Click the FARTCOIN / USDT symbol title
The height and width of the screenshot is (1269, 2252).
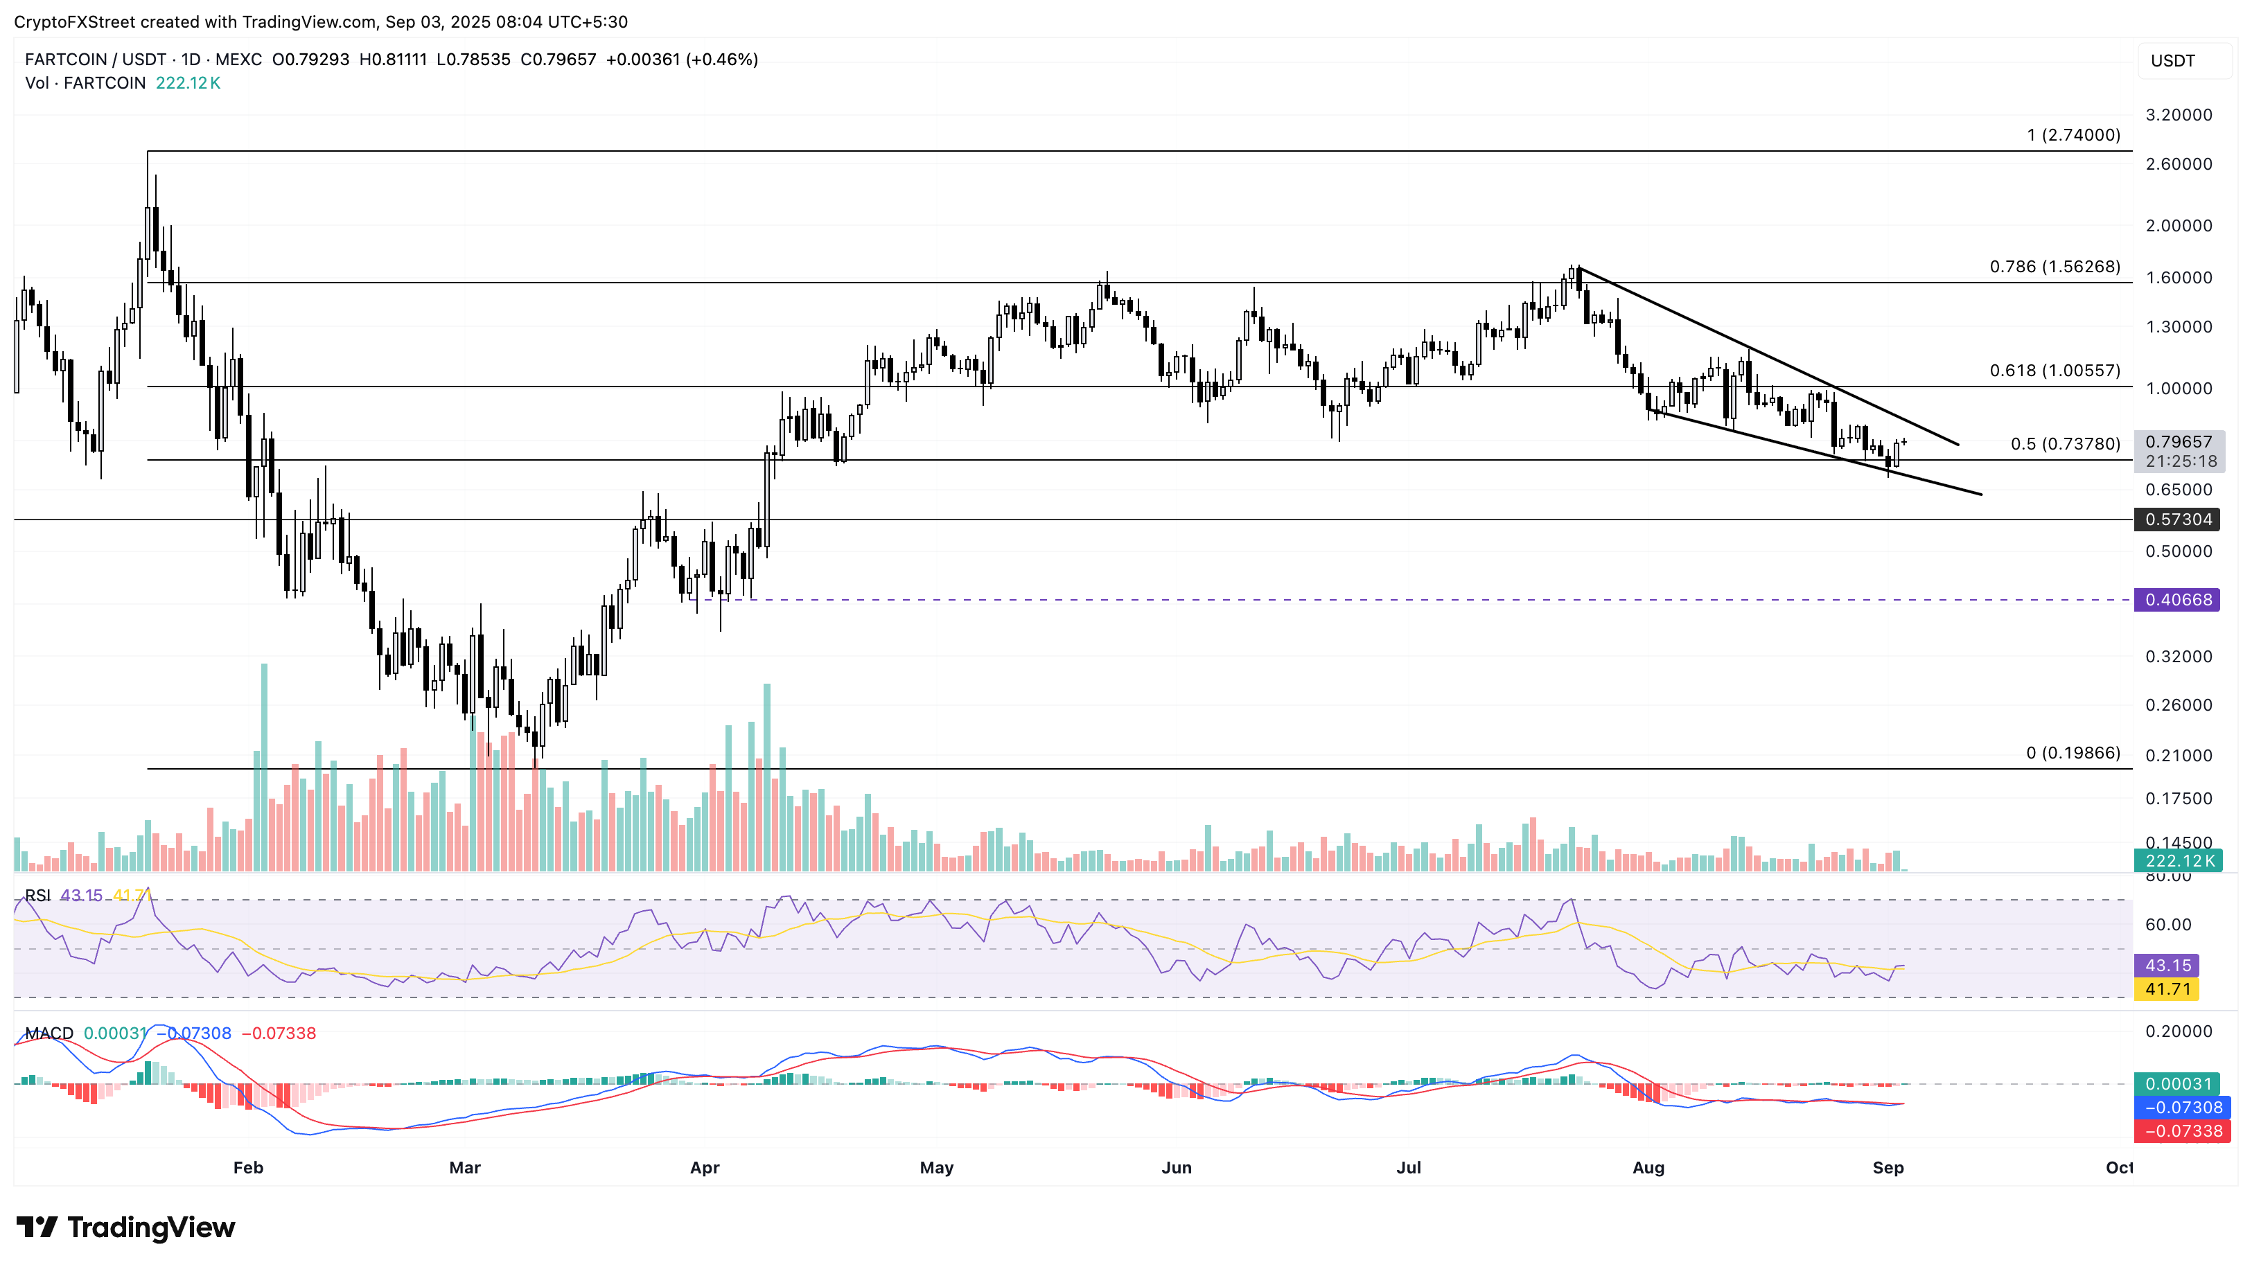[x=96, y=60]
